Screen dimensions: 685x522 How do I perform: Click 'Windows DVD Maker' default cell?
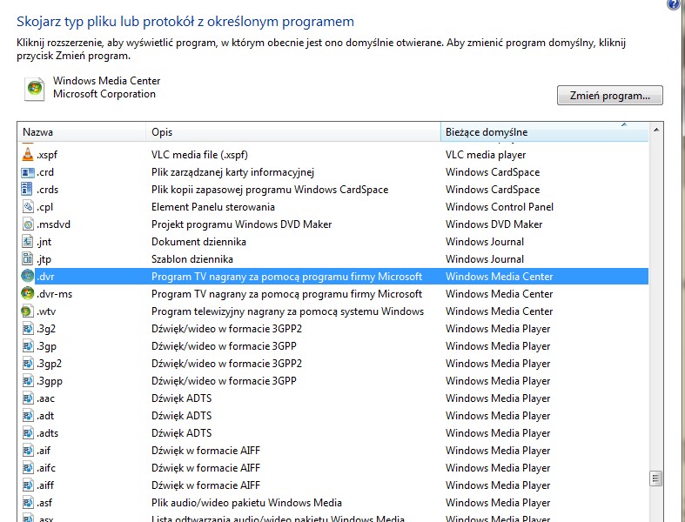494,224
